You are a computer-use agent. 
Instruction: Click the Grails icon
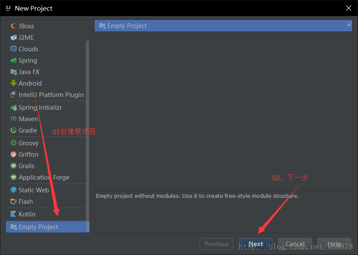[14, 166]
